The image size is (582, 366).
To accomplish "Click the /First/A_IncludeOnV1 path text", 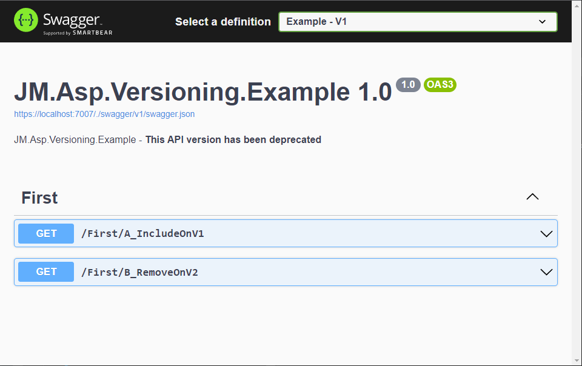I will pos(142,234).
